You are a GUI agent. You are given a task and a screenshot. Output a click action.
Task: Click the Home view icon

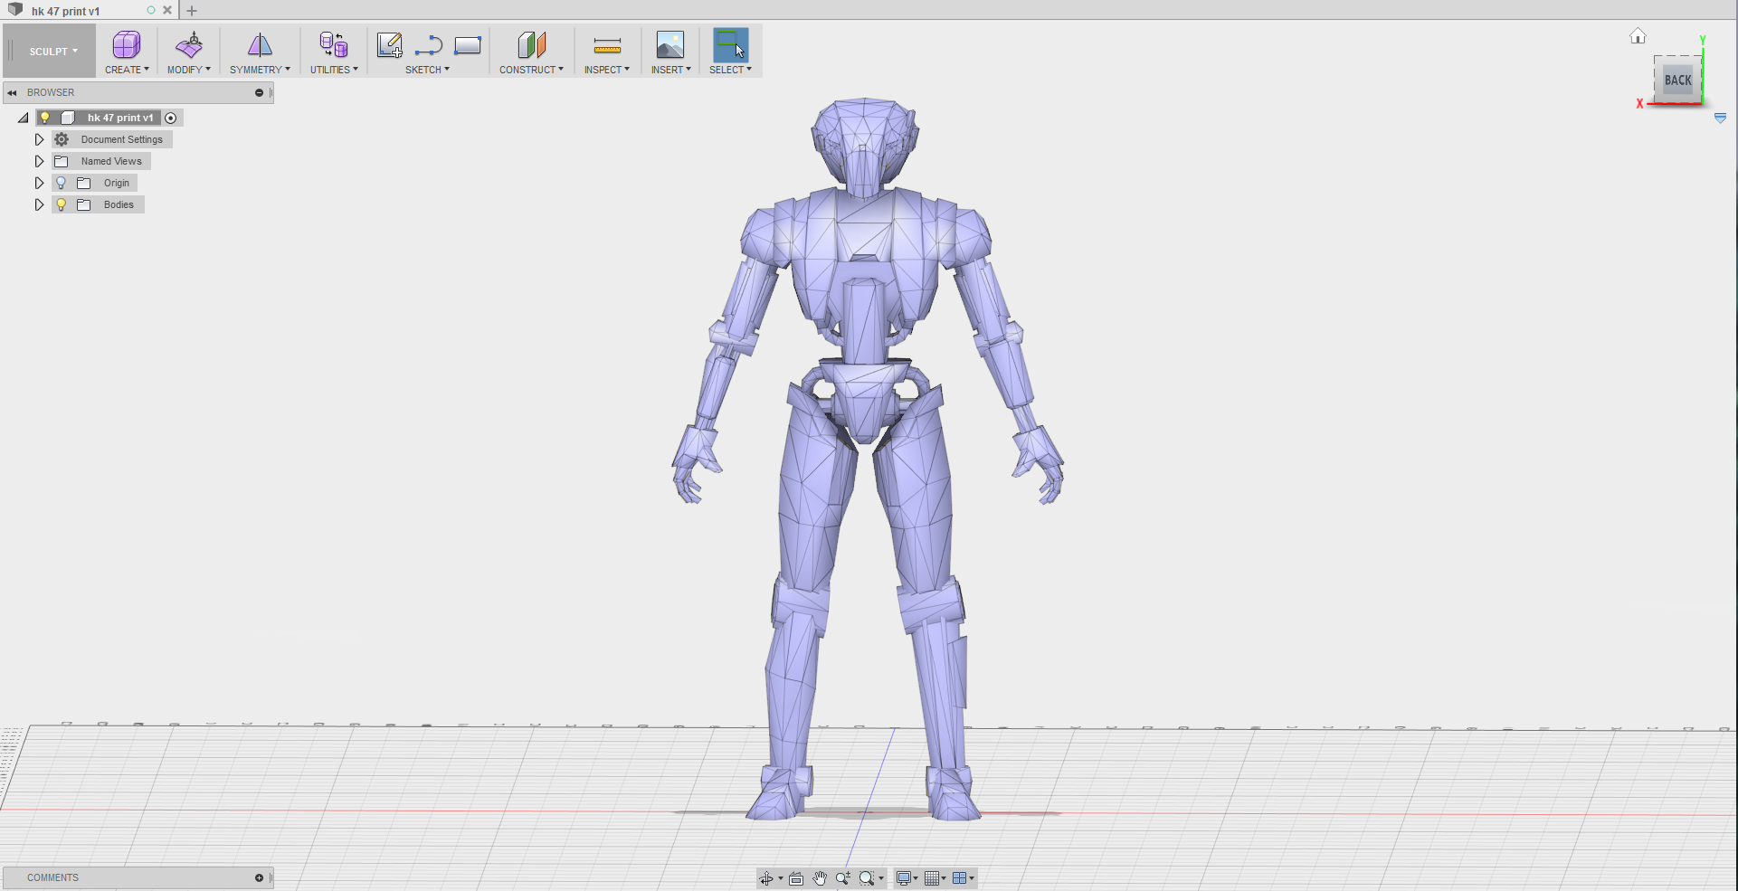(x=1638, y=36)
